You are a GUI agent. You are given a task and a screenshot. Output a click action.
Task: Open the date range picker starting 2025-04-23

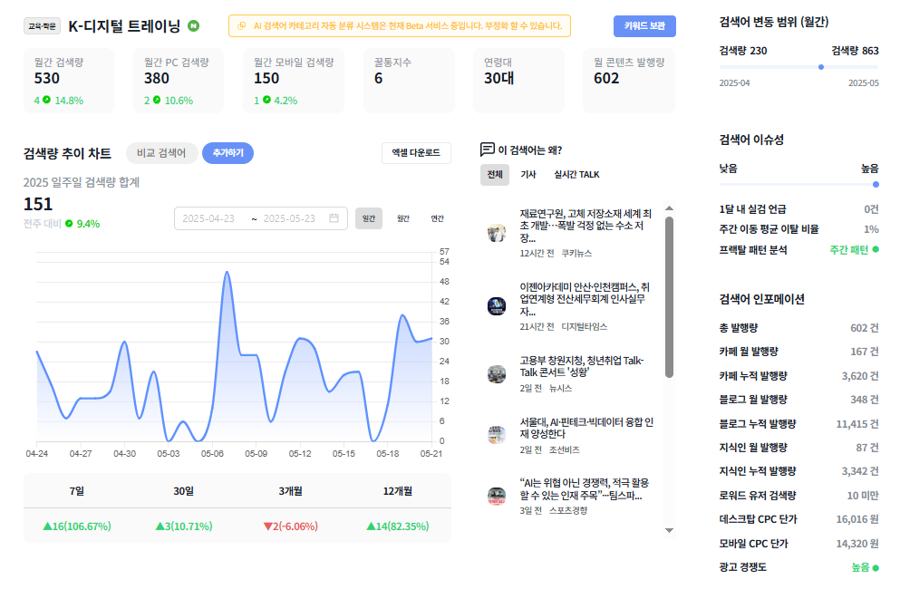click(x=261, y=218)
